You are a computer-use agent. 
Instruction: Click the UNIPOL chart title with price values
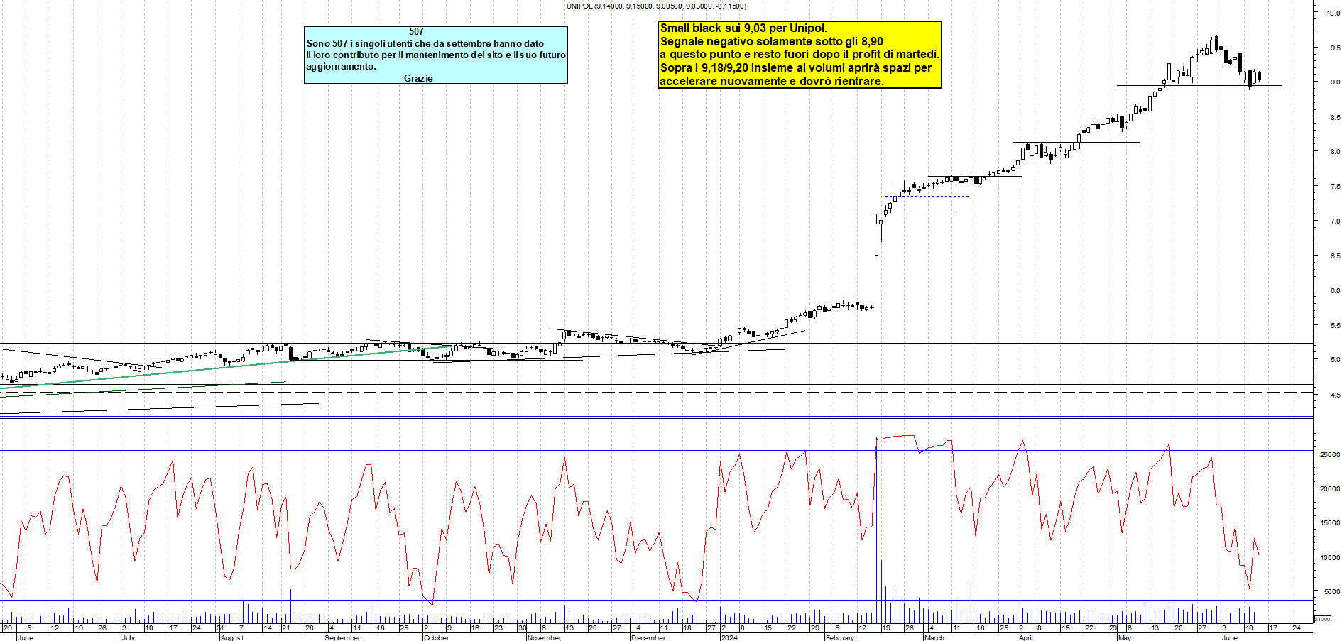coord(656,6)
